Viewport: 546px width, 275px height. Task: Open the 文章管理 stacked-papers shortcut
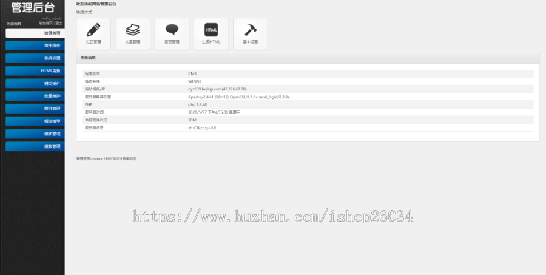(x=133, y=33)
